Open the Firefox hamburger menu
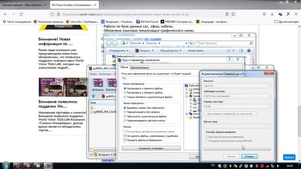The image size is (301, 169). [296, 14]
